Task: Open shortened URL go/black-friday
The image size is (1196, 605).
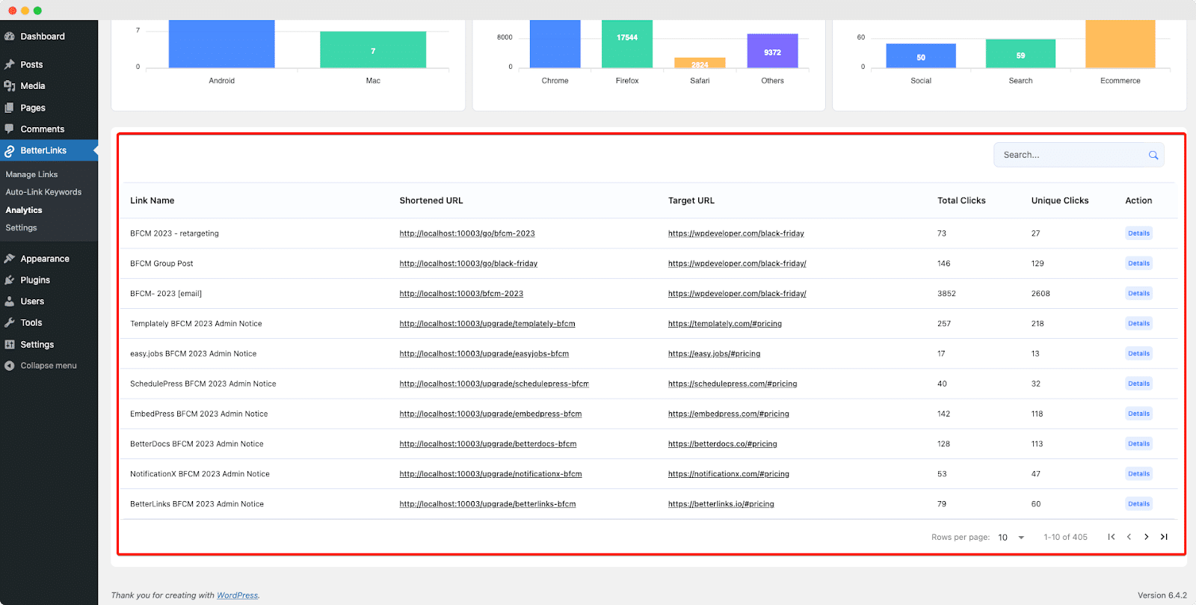Action: pos(469,263)
